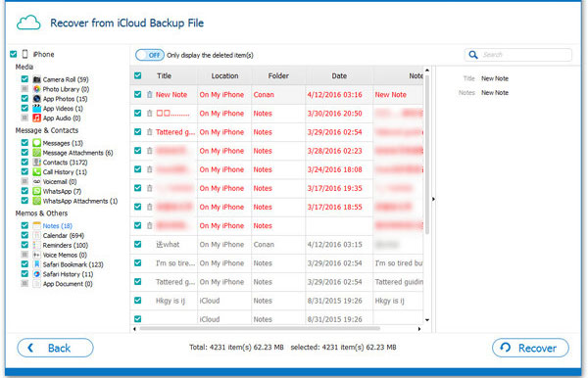Click the Back button
Screen dimensions: 588x378
[x=55, y=348]
